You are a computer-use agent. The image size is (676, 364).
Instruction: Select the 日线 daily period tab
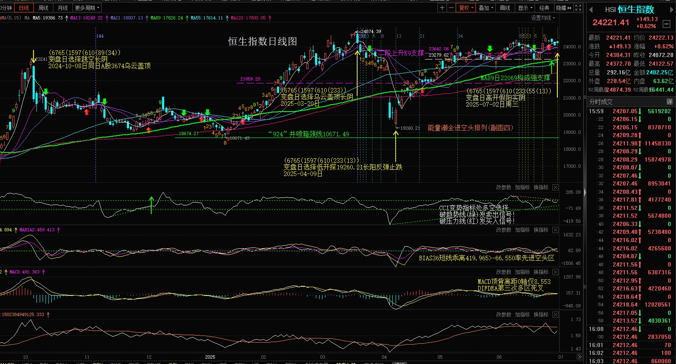coord(24,8)
